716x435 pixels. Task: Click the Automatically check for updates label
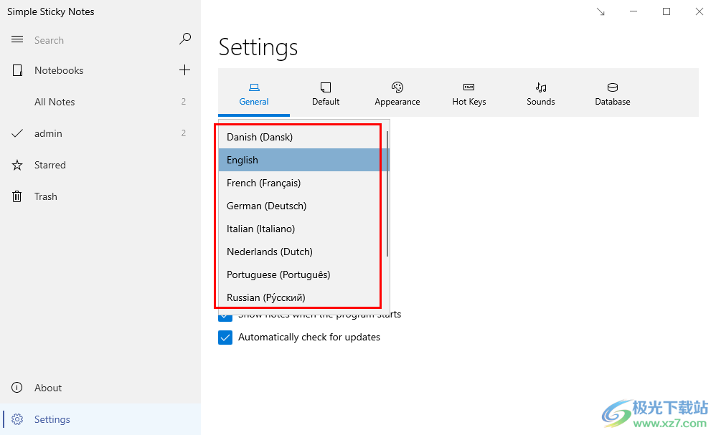click(309, 337)
